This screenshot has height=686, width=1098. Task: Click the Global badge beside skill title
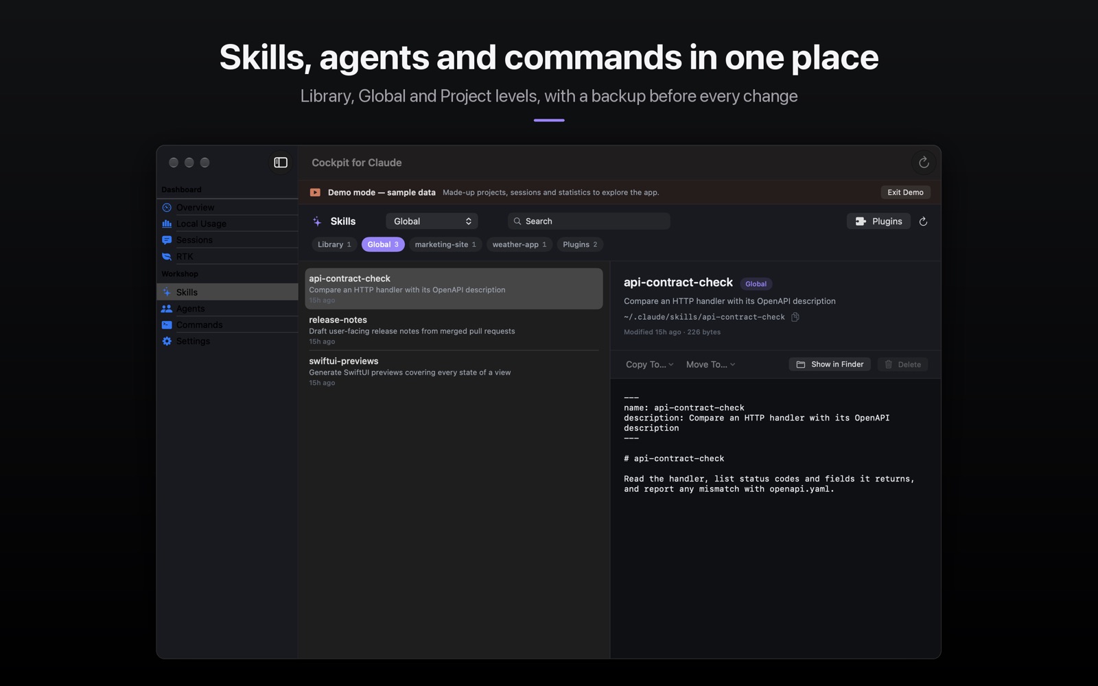tap(756, 284)
